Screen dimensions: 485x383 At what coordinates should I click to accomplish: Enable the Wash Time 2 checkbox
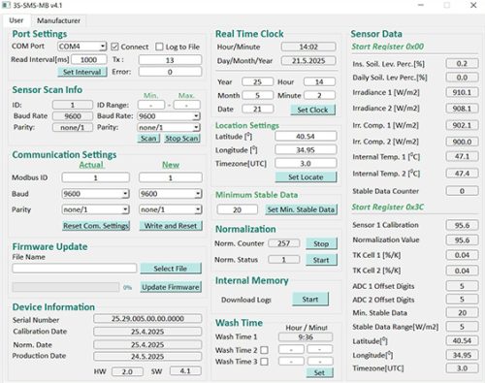[x=264, y=350]
